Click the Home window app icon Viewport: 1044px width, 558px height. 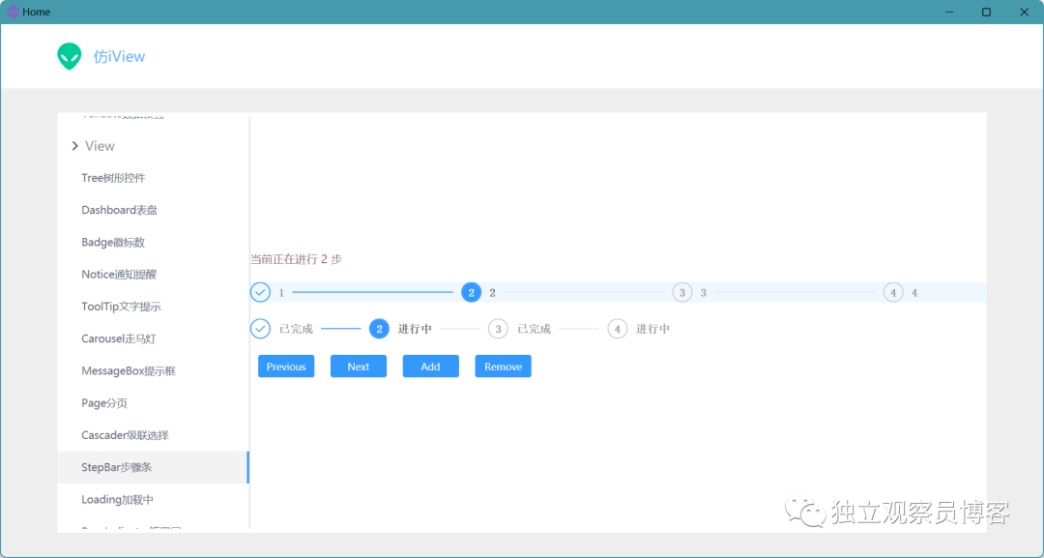pos(13,12)
